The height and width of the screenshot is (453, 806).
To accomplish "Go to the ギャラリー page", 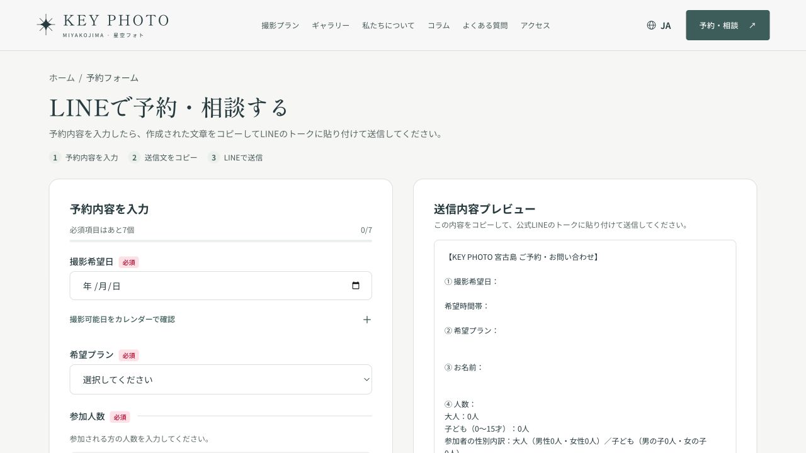I will (x=331, y=25).
